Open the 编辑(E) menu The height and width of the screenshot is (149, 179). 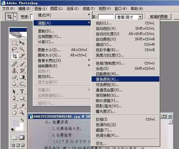click(24, 9)
